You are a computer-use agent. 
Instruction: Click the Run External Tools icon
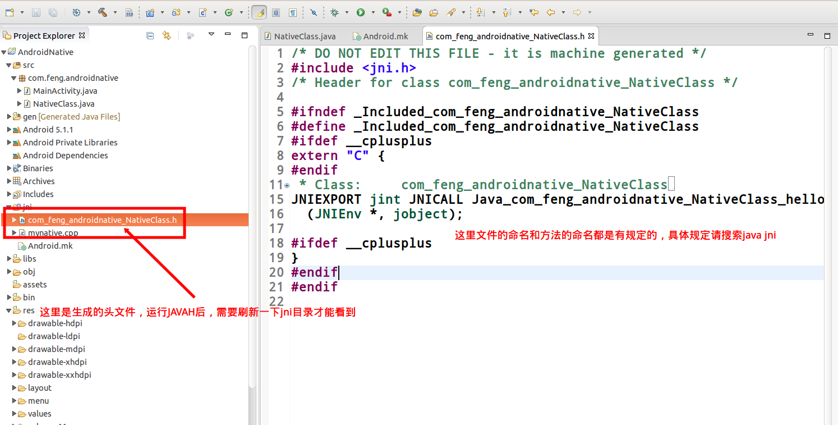pyautogui.click(x=387, y=12)
